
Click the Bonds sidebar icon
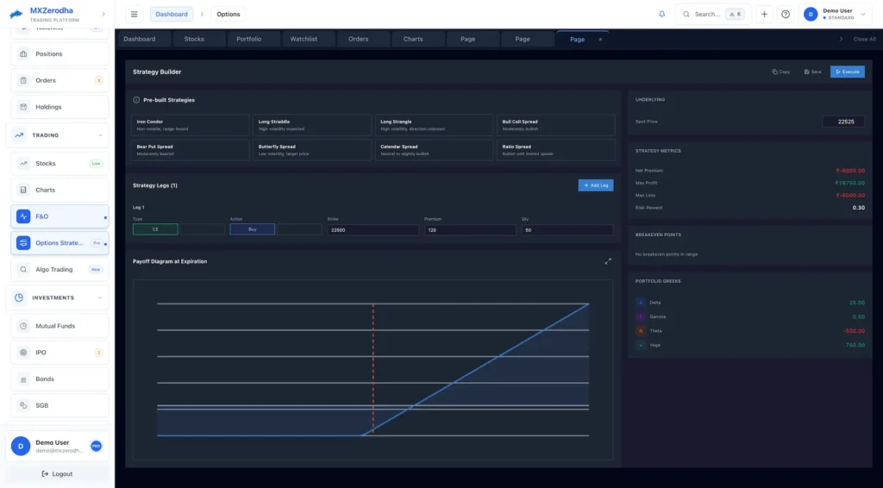(23, 379)
